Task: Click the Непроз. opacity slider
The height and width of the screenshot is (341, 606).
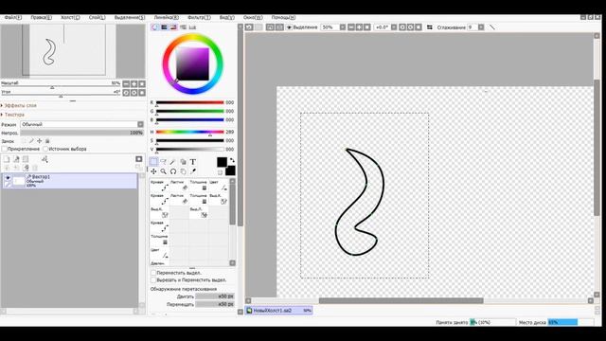Action: (x=82, y=133)
